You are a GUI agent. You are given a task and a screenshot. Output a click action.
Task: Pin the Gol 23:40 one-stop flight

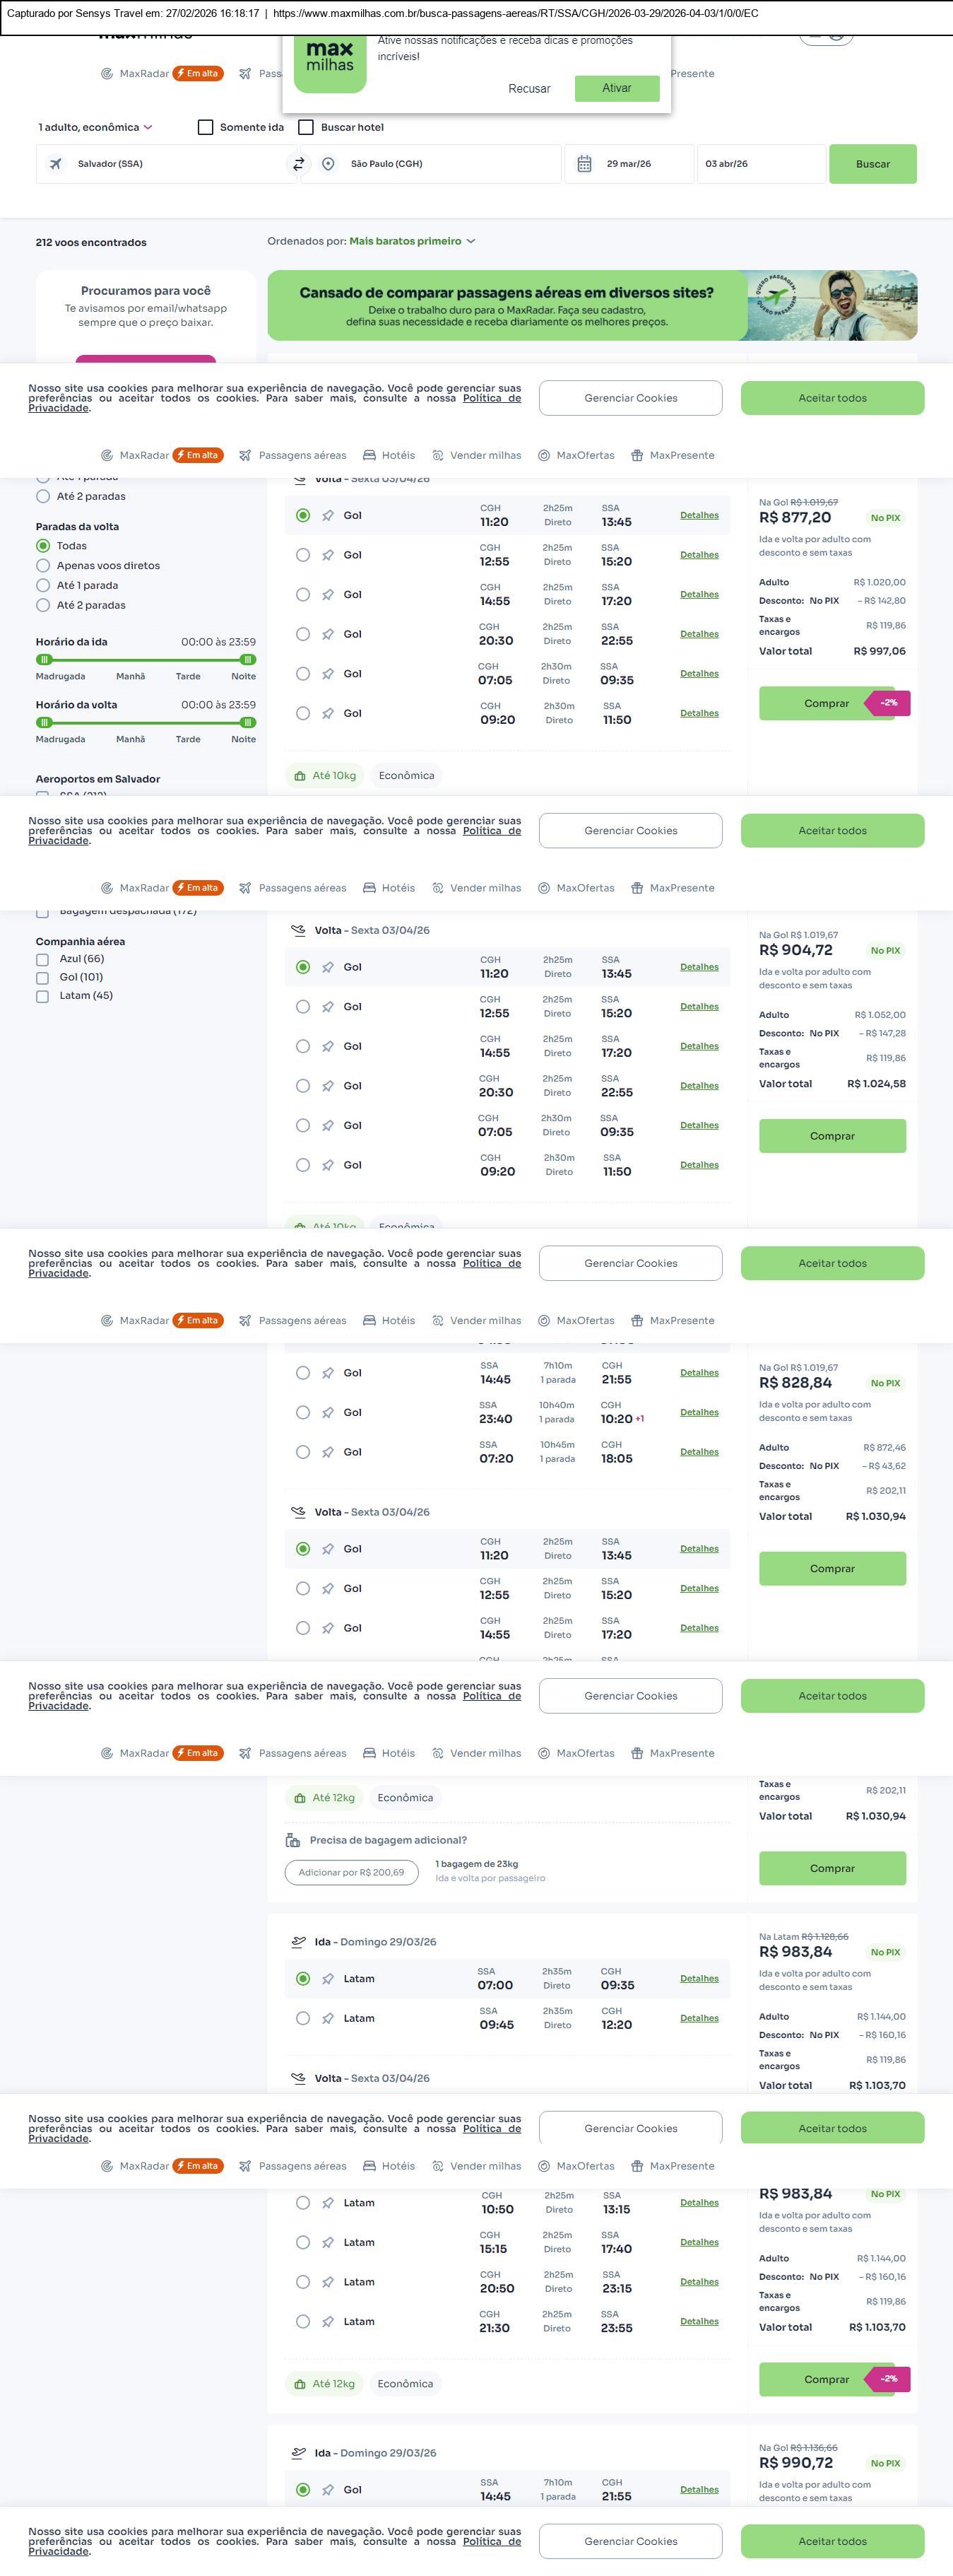tap(328, 1412)
